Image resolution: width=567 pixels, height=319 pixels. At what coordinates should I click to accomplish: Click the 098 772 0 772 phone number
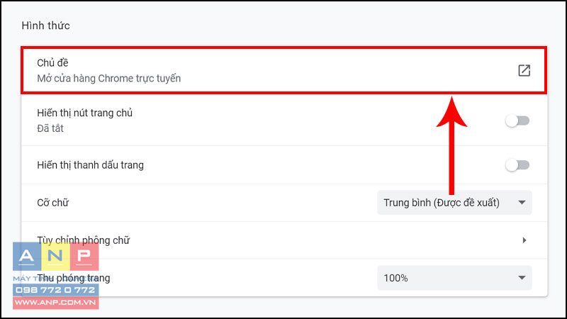56,290
